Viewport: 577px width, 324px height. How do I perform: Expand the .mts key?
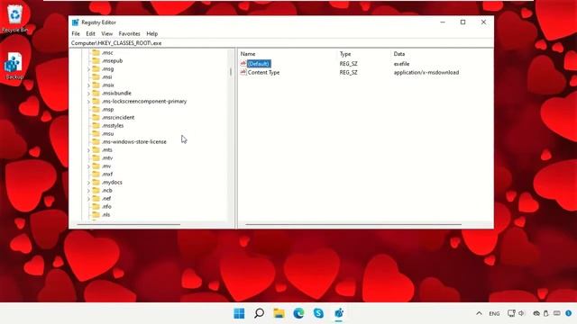click(88, 150)
